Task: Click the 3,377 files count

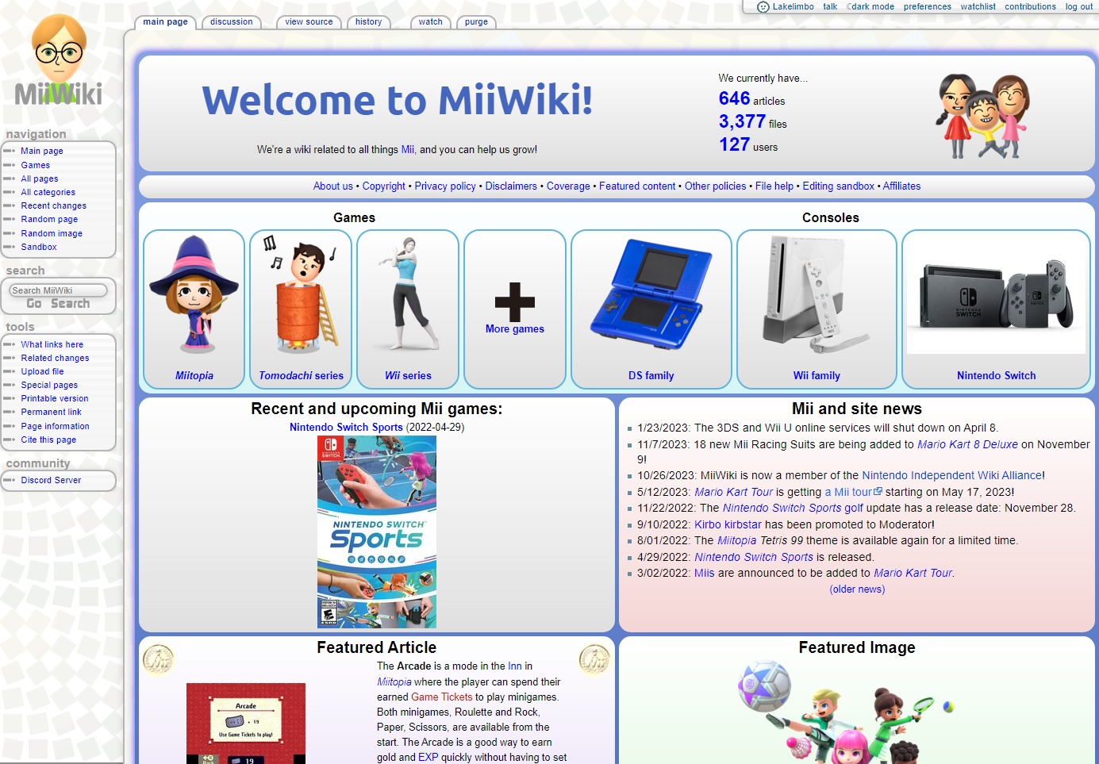Action: (x=742, y=121)
